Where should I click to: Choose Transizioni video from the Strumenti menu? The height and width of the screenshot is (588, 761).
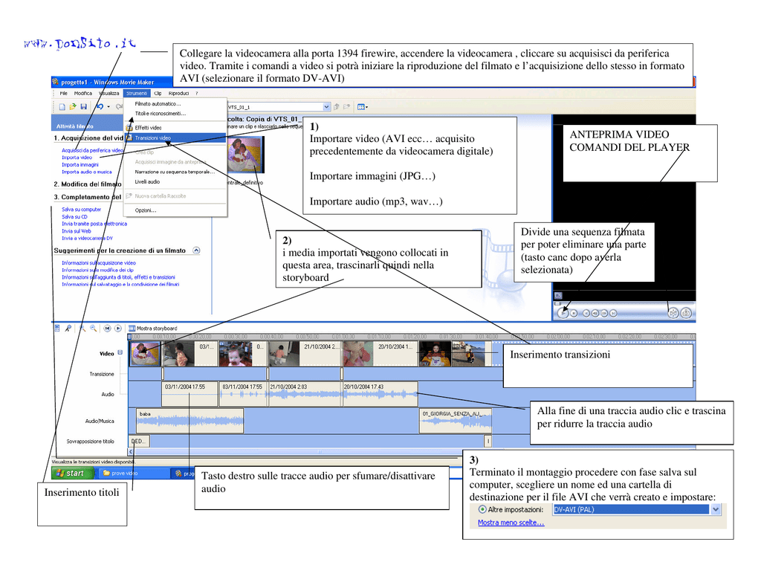pos(175,138)
